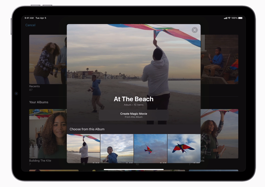
Task: Tap the cellular signal bars icon
Action: pyautogui.click(x=225, y=18)
